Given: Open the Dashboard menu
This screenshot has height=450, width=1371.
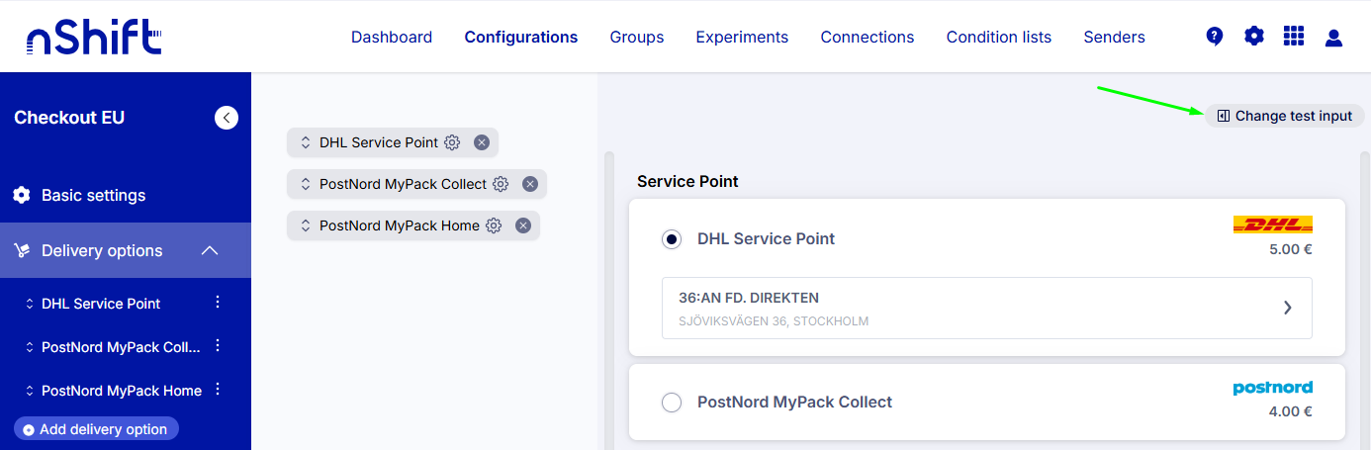Looking at the screenshot, I should [392, 37].
